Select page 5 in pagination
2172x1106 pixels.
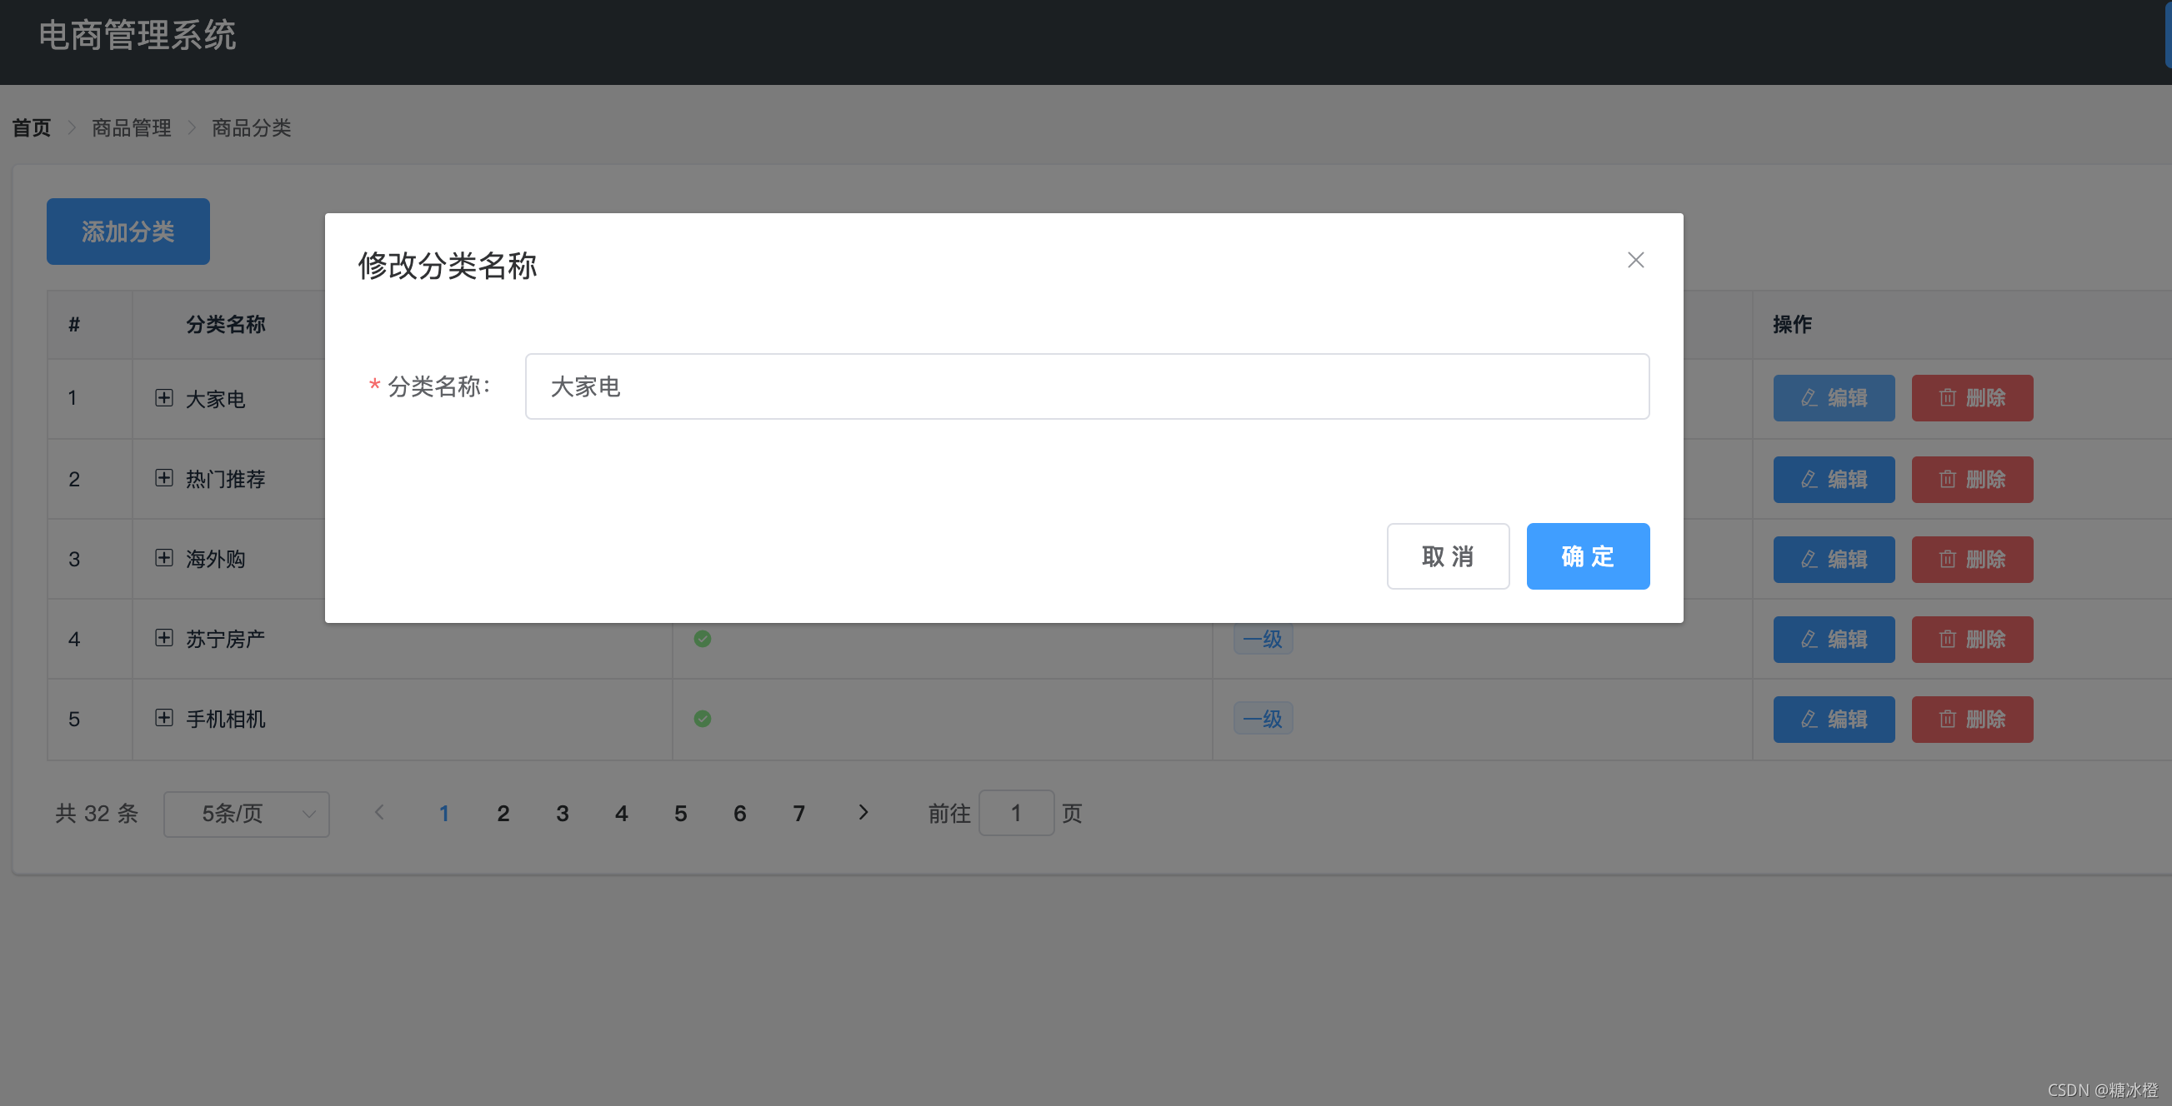680,814
